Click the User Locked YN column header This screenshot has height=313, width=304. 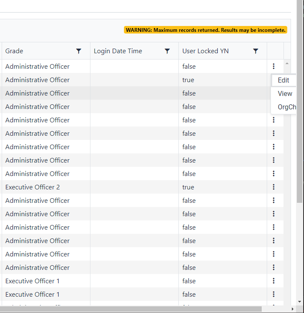click(x=205, y=51)
